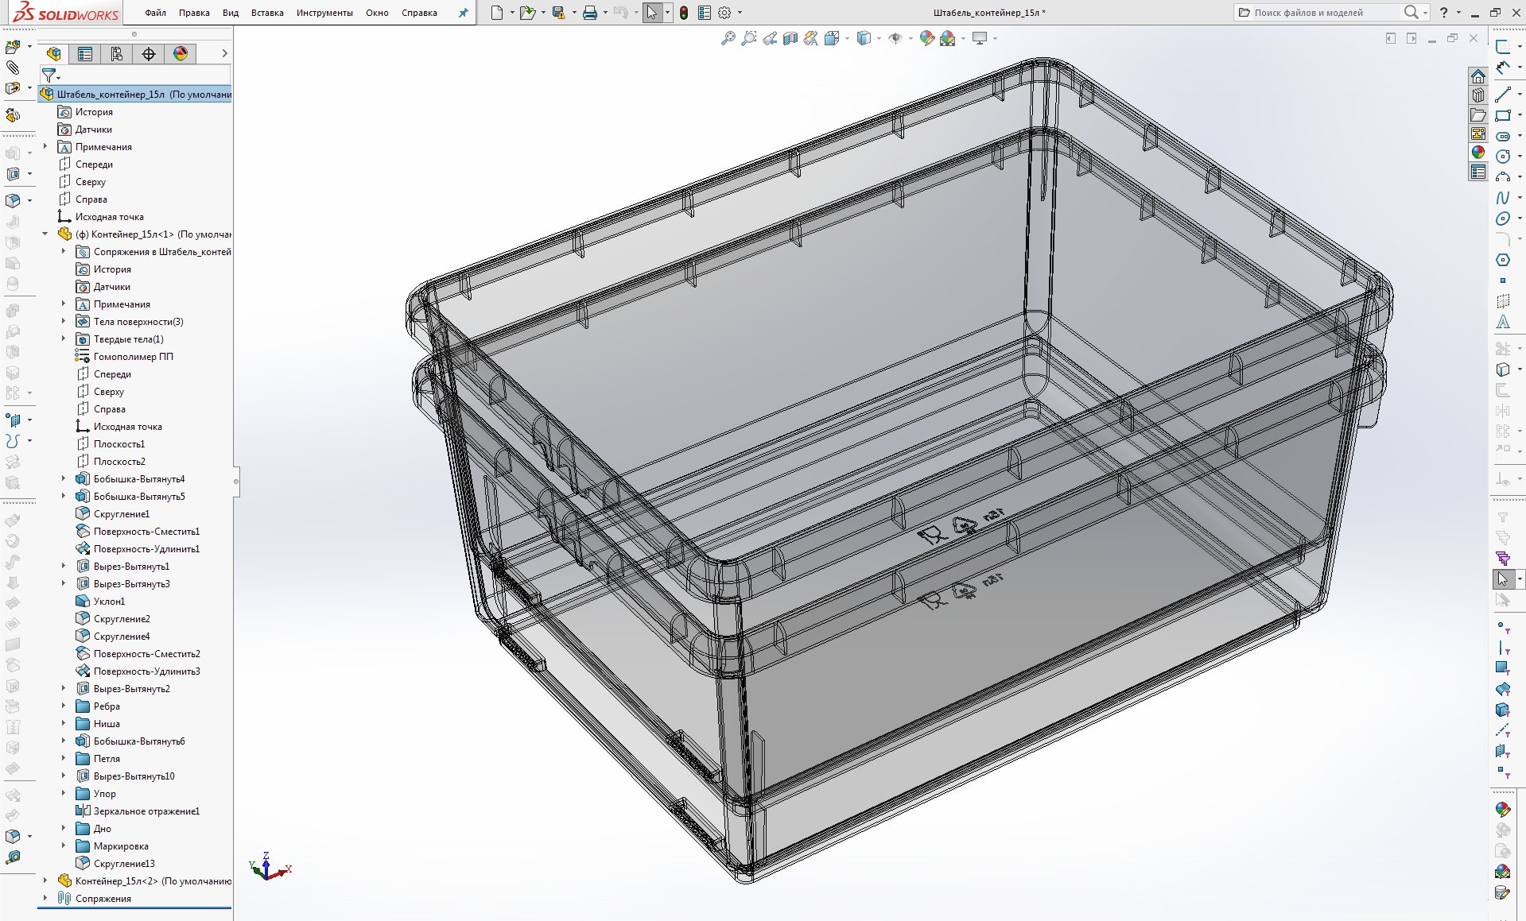Expand the Твердые тела(1) feature node

[63, 339]
